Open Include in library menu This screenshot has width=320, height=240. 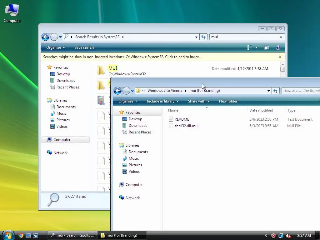point(162,101)
